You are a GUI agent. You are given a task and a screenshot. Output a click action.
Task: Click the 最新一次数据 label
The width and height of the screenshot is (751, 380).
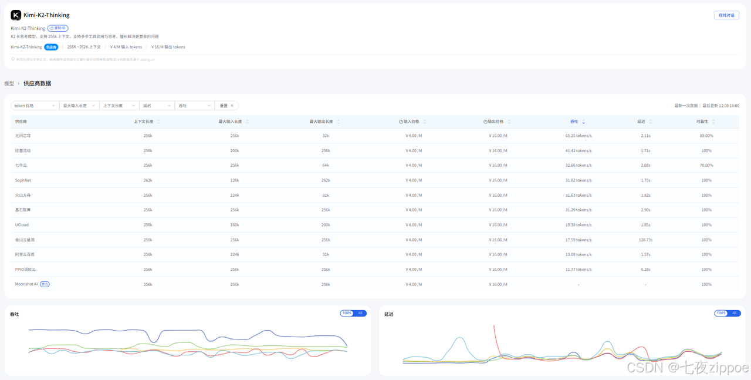point(686,106)
